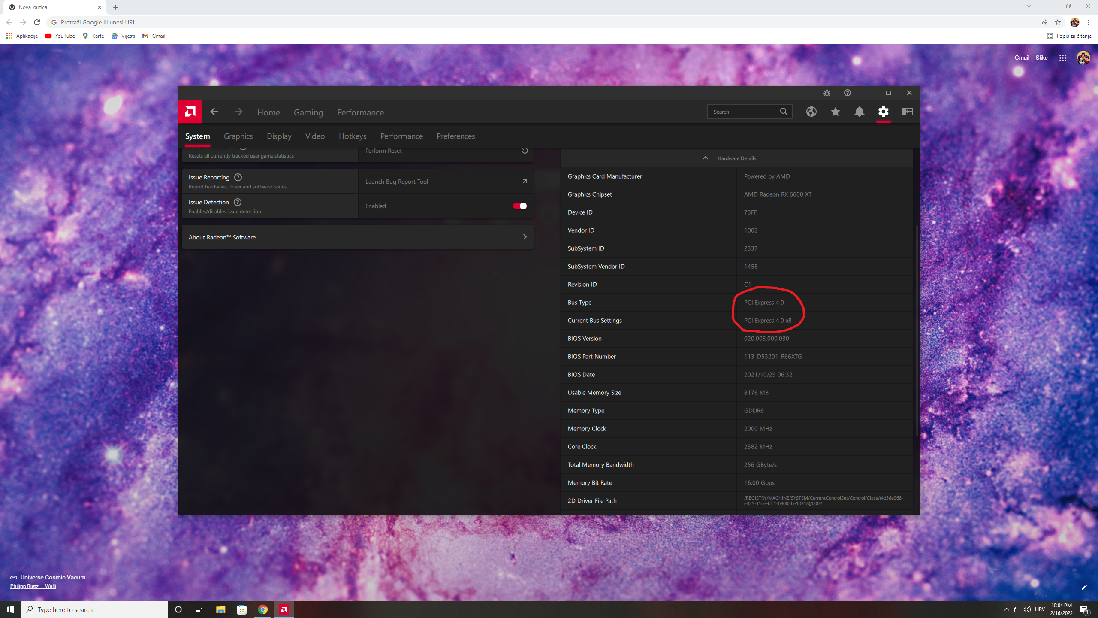Open the bug report icon in title bar

point(827,93)
